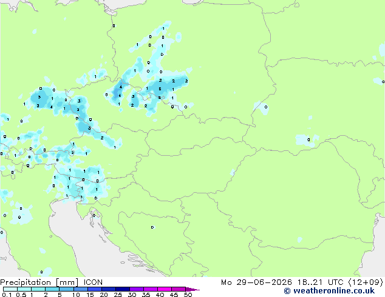The height and width of the screenshot is (297, 385).
Task: Click the '0.5' legend scale value
Action: pyautogui.click(x=21, y=295)
